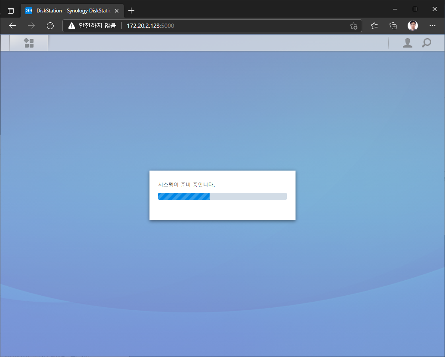The image size is (445, 357).
Task: Open the DSM search magnifier
Action: pos(426,43)
